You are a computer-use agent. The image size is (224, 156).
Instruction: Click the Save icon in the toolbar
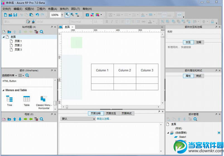[15, 15]
